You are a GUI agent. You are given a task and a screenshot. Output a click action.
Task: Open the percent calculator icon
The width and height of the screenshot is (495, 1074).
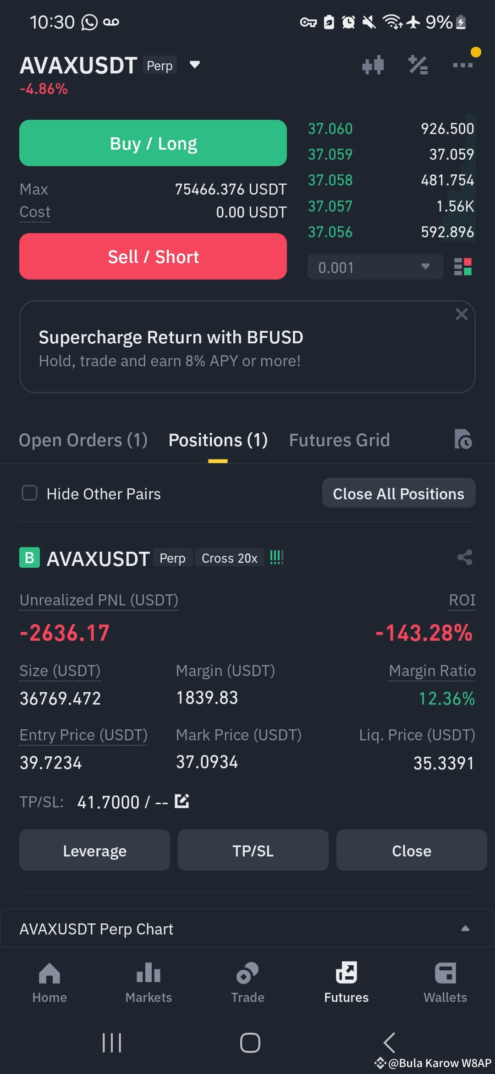[x=418, y=65]
